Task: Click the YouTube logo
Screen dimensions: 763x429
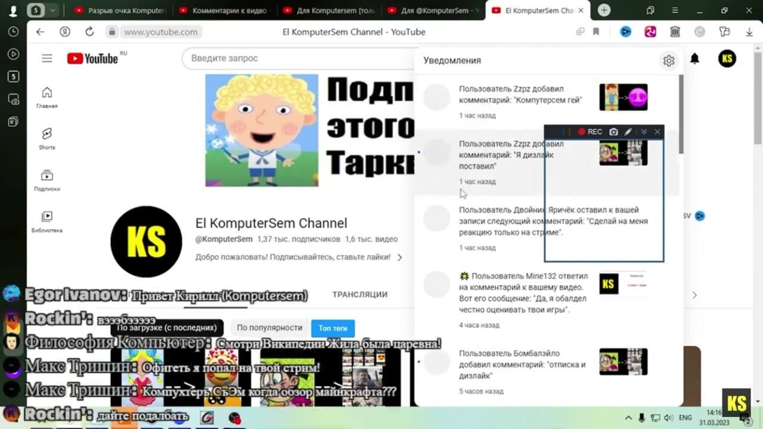Action: [92, 58]
